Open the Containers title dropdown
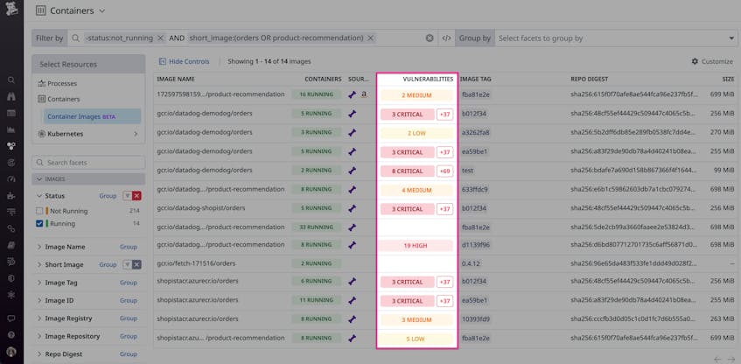 tap(102, 10)
